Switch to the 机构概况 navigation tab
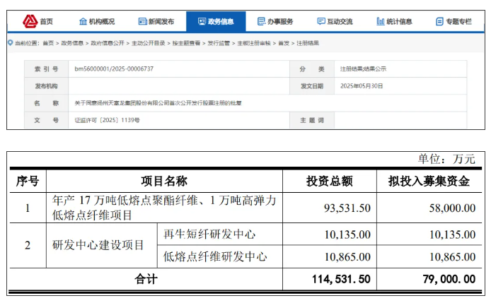The width and height of the screenshot is (491, 303). coord(102,21)
